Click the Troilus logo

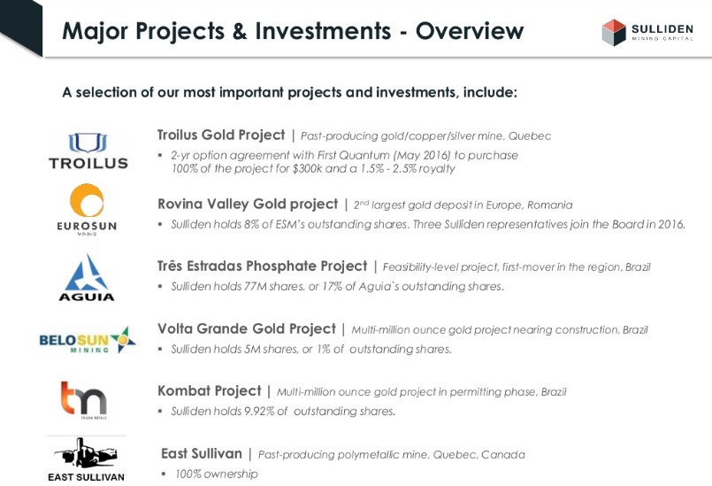[x=88, y=150]
